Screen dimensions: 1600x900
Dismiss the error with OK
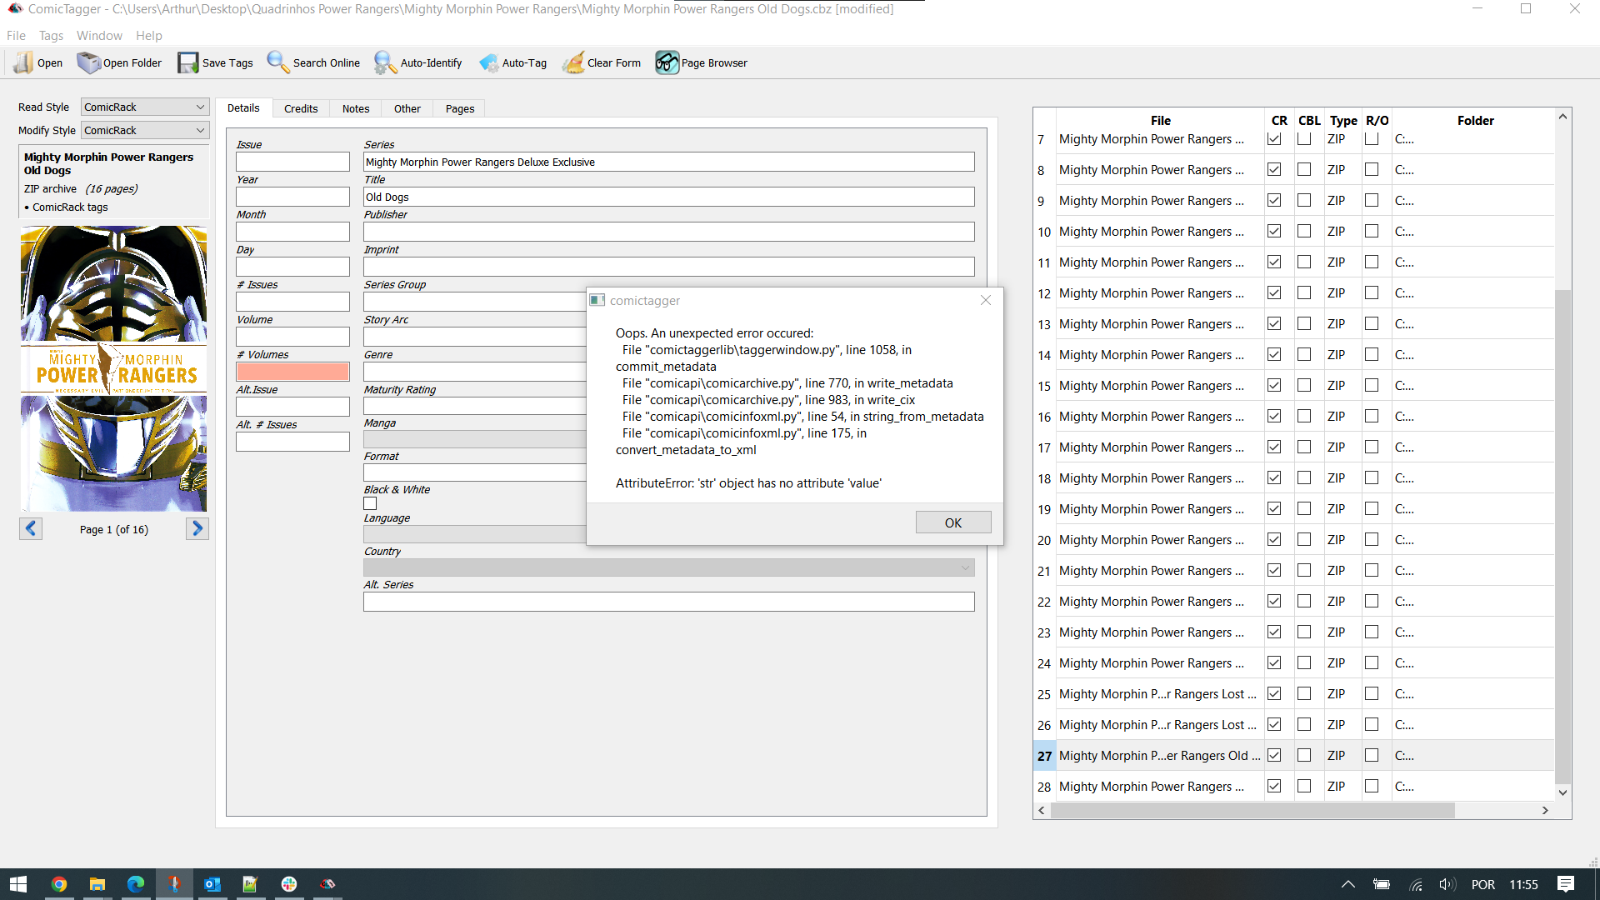pyautogui.click(x=952, y=522)
